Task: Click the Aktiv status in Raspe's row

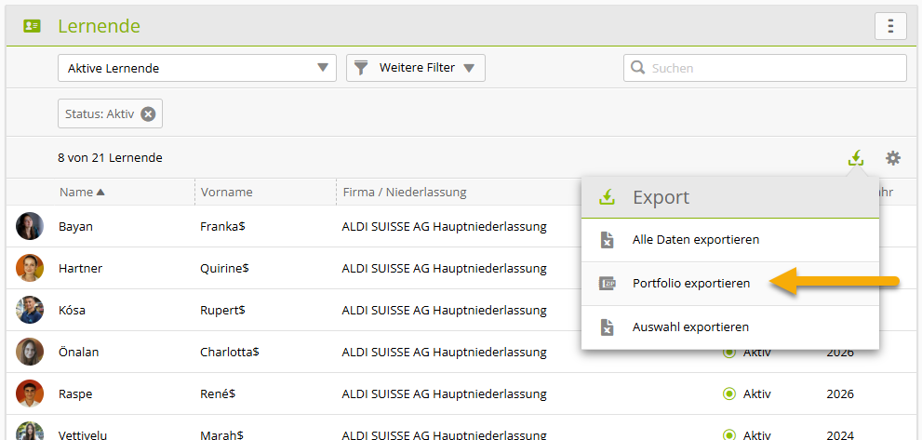Action: [x=747, y=394]
